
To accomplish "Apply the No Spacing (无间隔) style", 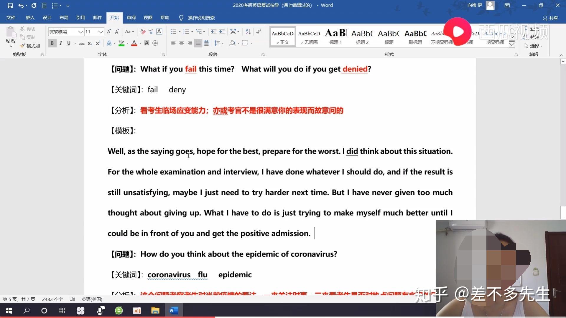I will point(309,37).
